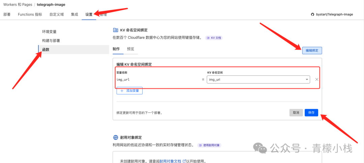Viewport: 364px width, 163px height.
Task: Open the Workers 和 Pages breadcrumb
Action: 18,5
